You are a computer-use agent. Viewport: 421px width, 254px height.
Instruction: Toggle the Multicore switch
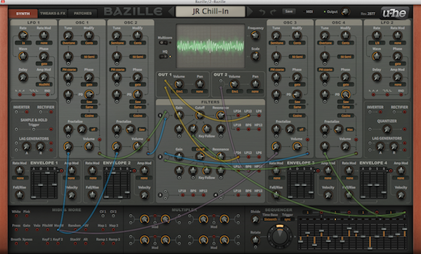(x=163, y=43)
